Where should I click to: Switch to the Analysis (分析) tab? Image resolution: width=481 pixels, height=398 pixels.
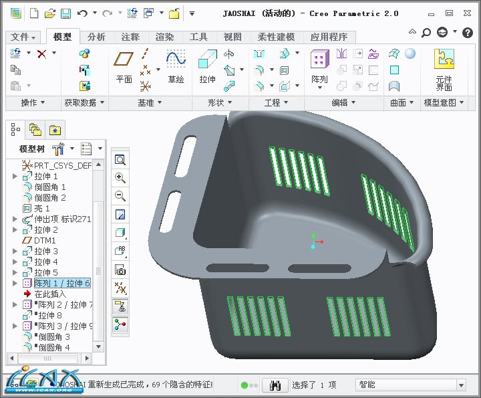[x=96, y=37]
